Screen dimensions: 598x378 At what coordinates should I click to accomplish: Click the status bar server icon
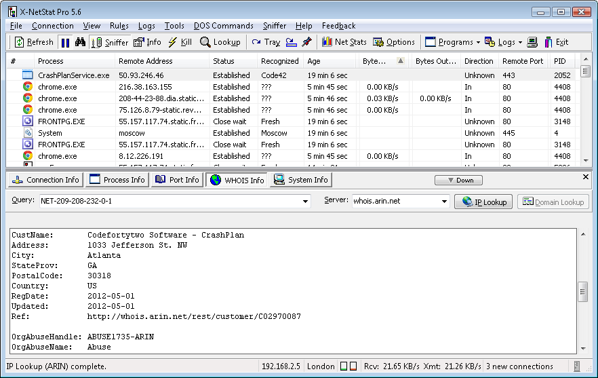point(576,366)
